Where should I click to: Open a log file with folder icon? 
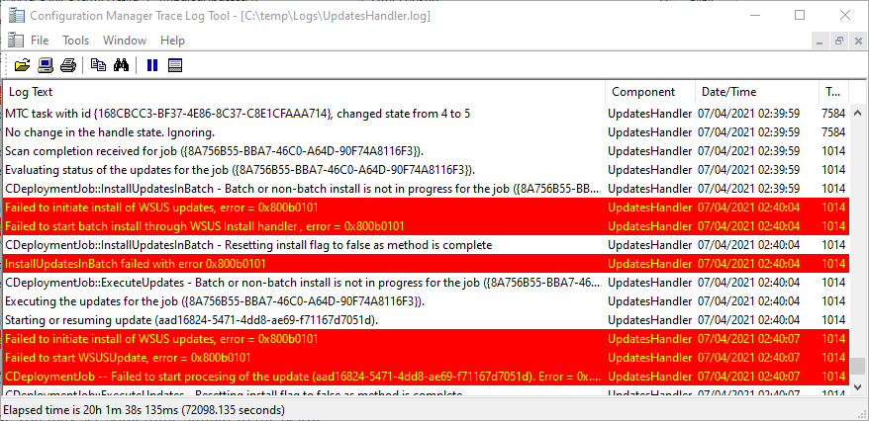pos(22,65)
